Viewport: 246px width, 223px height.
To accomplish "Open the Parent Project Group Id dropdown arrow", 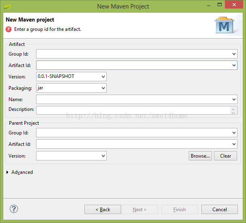I will [234, 133].
